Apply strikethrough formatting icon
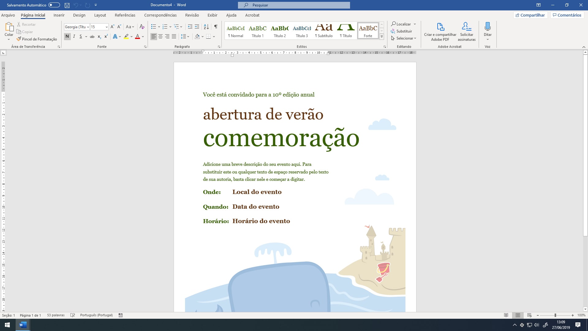 92,36
